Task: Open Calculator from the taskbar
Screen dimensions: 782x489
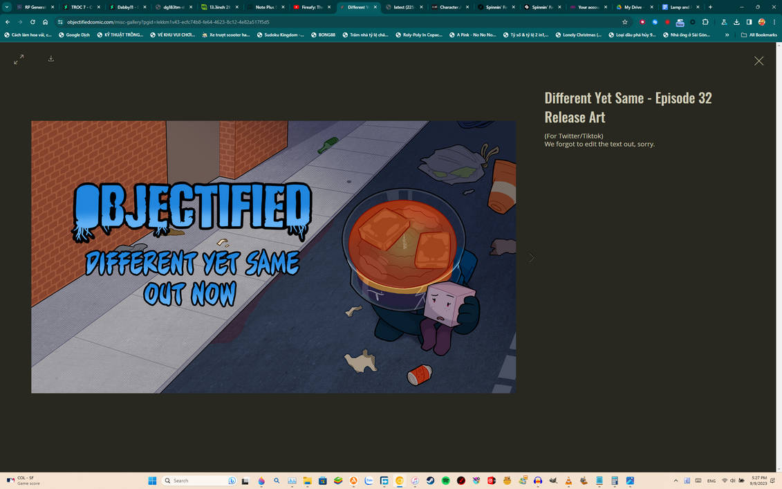Action: tap(615, 481)
